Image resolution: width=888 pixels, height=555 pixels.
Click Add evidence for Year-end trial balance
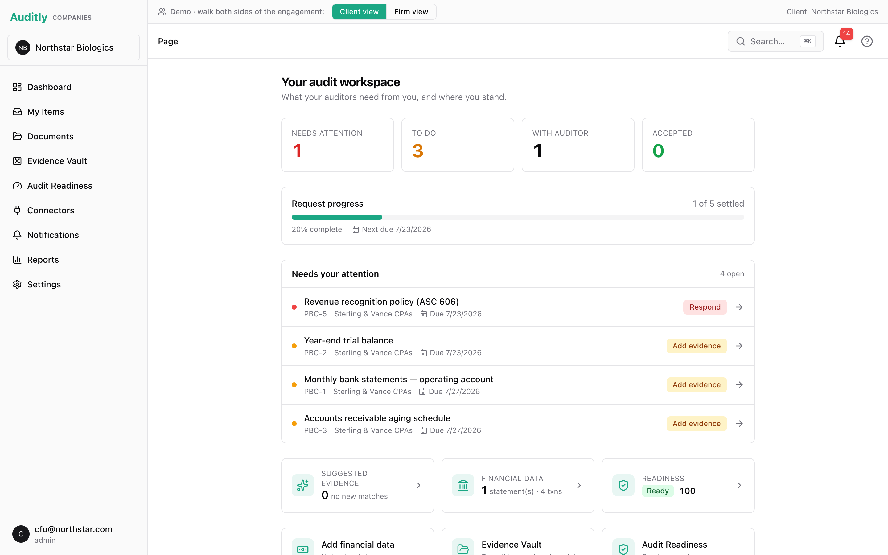697,346
